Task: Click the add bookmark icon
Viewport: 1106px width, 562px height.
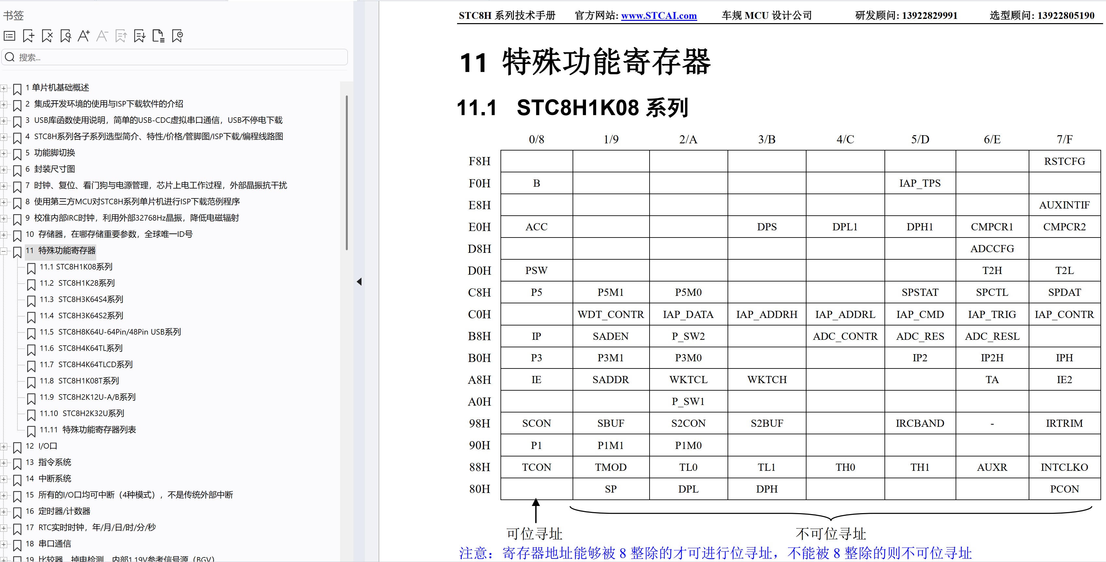Action: tap(28, 36)
